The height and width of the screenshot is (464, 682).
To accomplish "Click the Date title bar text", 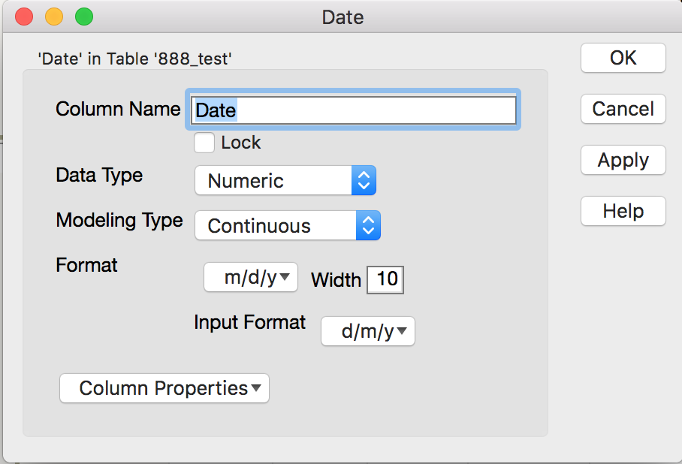I will pos(343,17).
